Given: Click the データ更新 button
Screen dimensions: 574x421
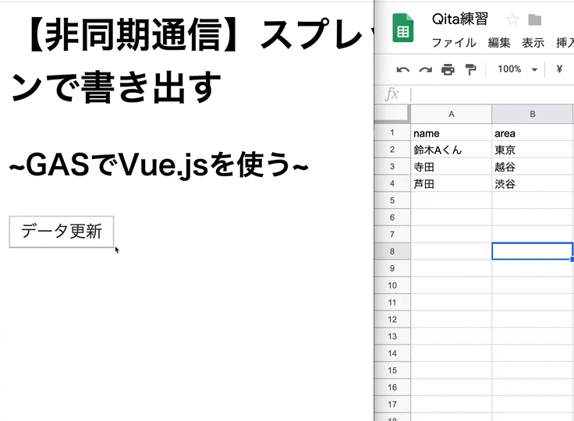Looking at the screenshot, I should [62, 232].
